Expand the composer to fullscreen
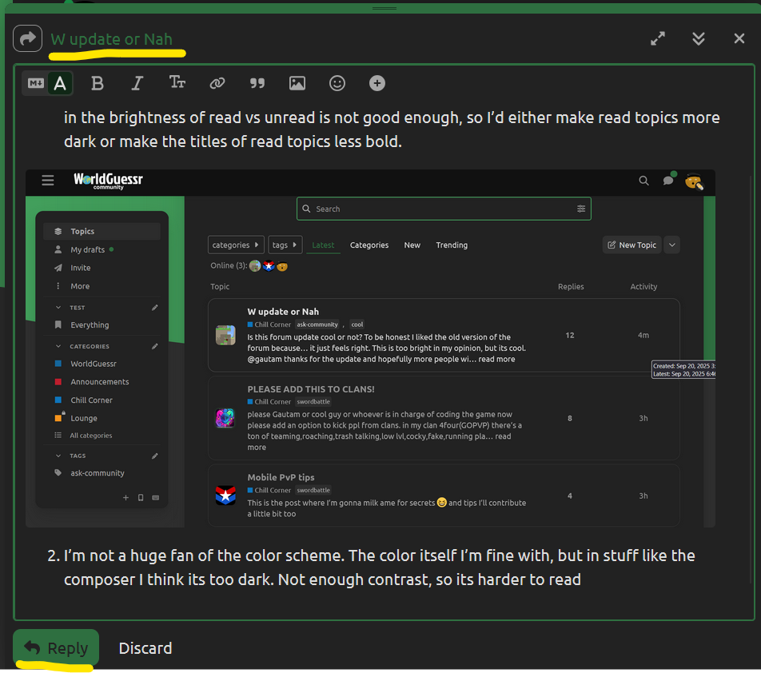Viewport: 761px width, 673px height. (x=658, y=39)
